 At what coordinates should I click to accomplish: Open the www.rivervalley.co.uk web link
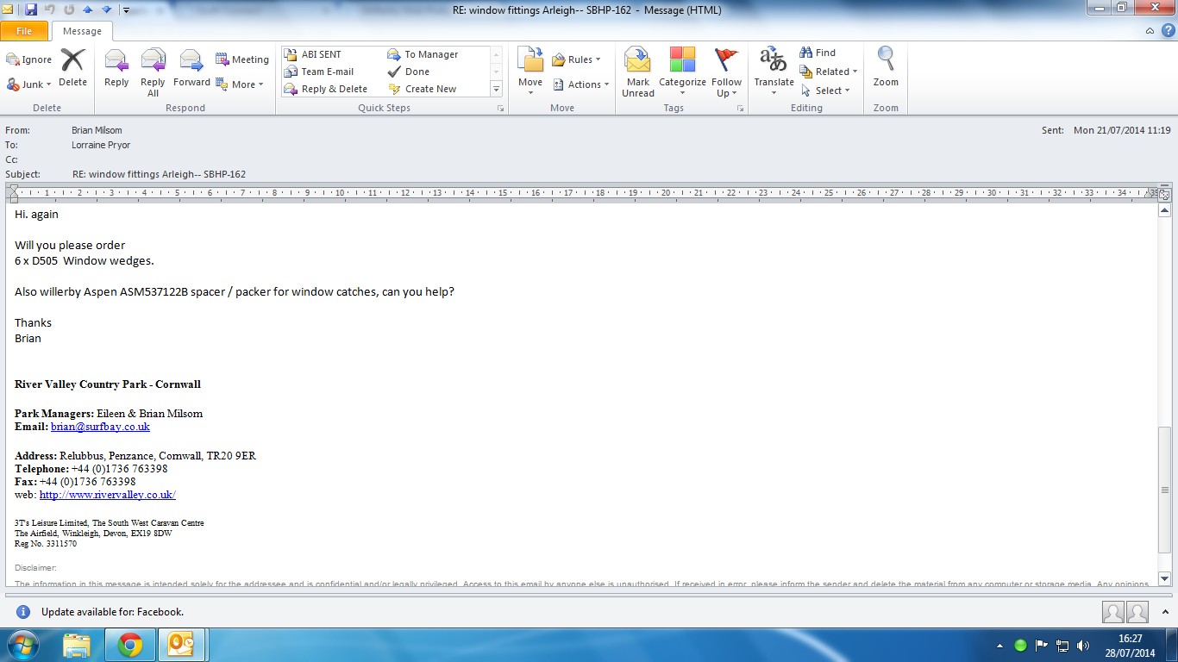pos(108,495)
